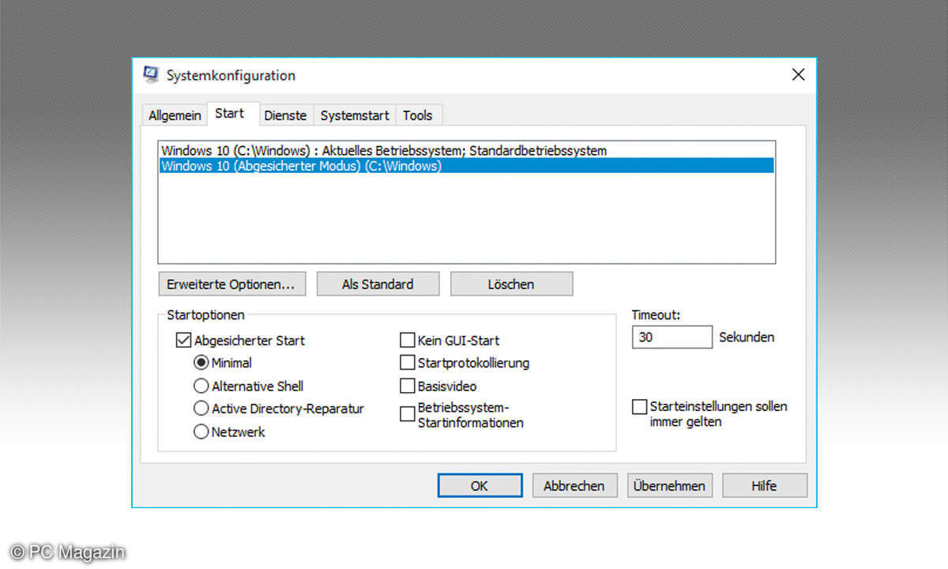The height and width of the screenshot is (569, 948).
Task: Confirm with the OK button
Action: (x=480, y=486)
